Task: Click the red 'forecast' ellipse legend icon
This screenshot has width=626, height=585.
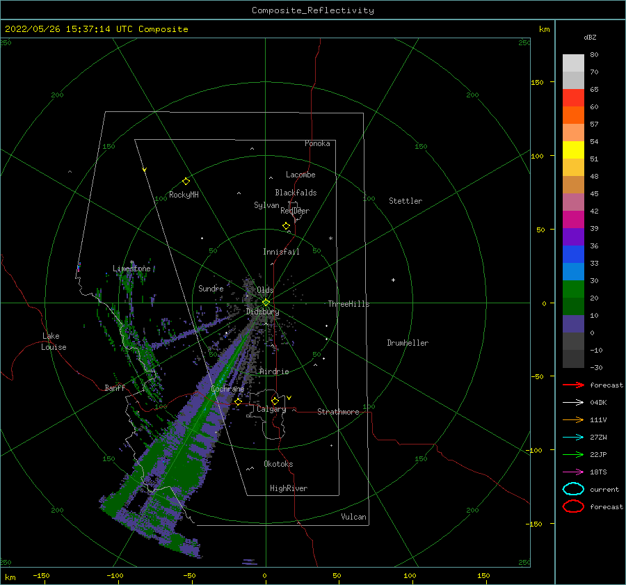Action: (573, 506)
